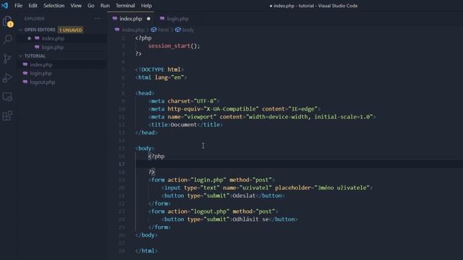Click line number 17 in gutter
The width and height of the screenshot is (463, 260).
pyautogui.click(x=122, y=164)
